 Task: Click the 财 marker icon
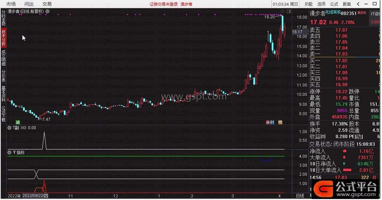[272, 122]
